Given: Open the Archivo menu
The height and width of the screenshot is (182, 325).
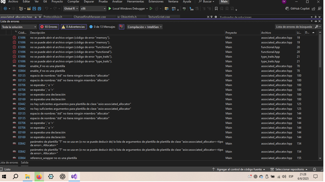Looking at the screenshot, I should (13, 2).
